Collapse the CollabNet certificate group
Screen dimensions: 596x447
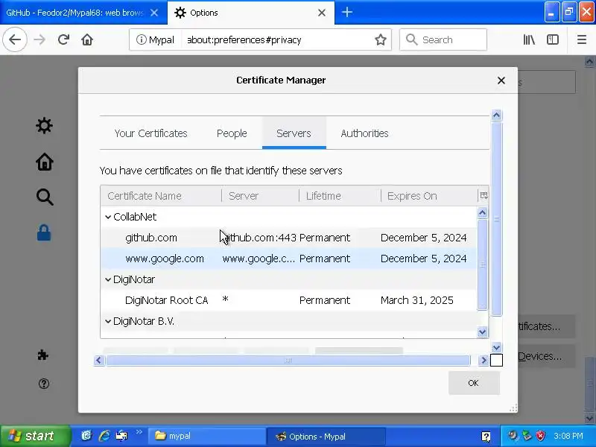coord(108,217)
